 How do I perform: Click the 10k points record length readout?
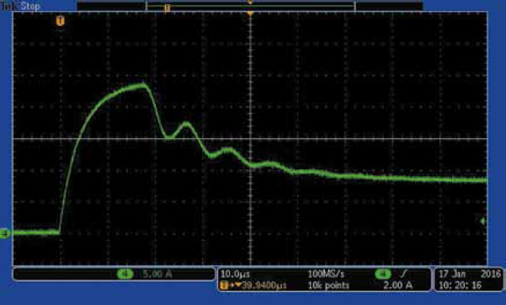pyautogui.click(x=328, y=286)
